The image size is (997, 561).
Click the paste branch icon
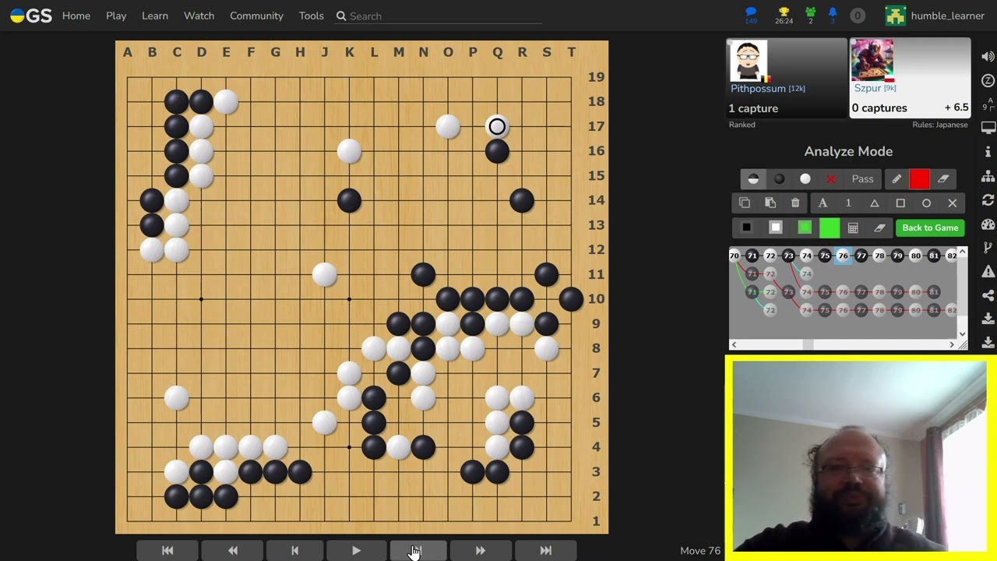coord(770,203)
